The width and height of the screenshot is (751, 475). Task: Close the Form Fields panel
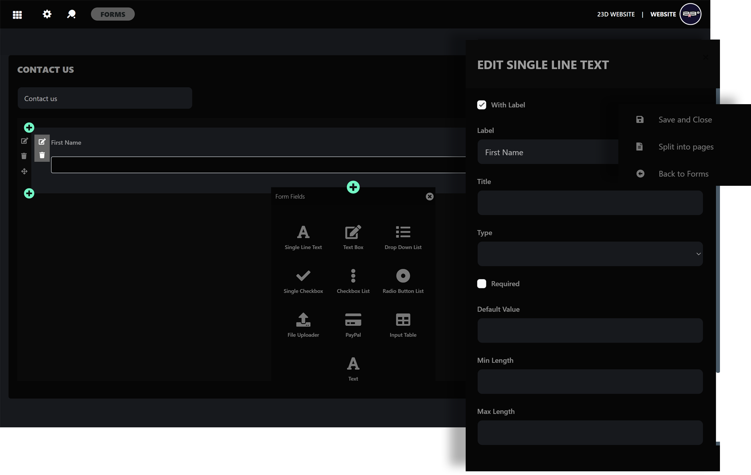(x=429, y=197)
